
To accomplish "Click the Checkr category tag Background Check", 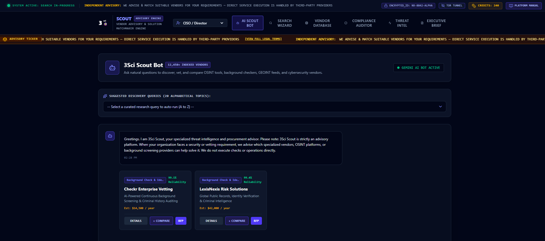I will point(145,180).
